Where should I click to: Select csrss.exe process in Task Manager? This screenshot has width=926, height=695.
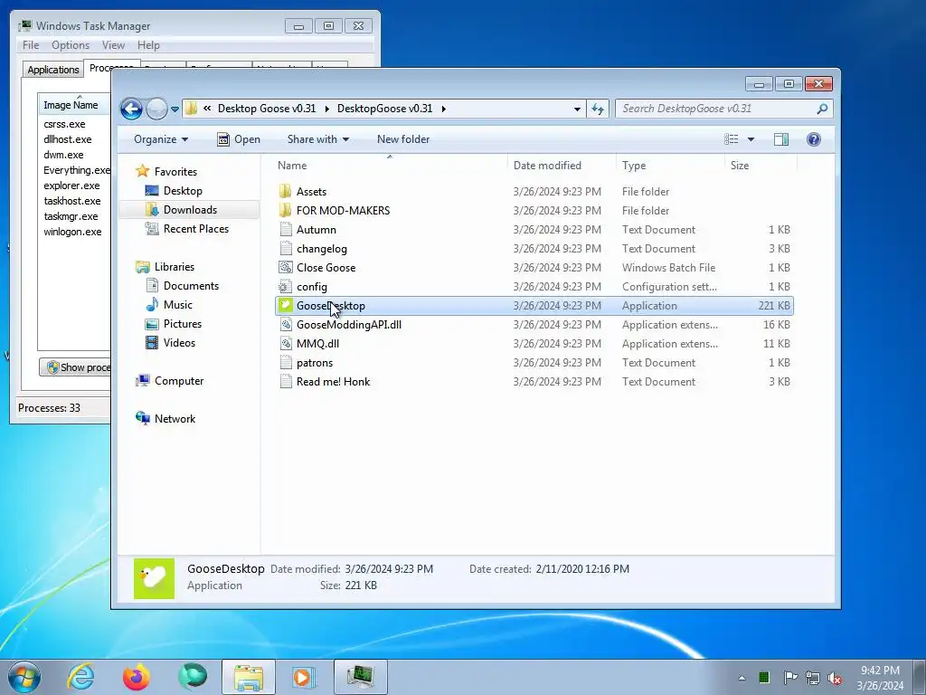tap(64, 124)
